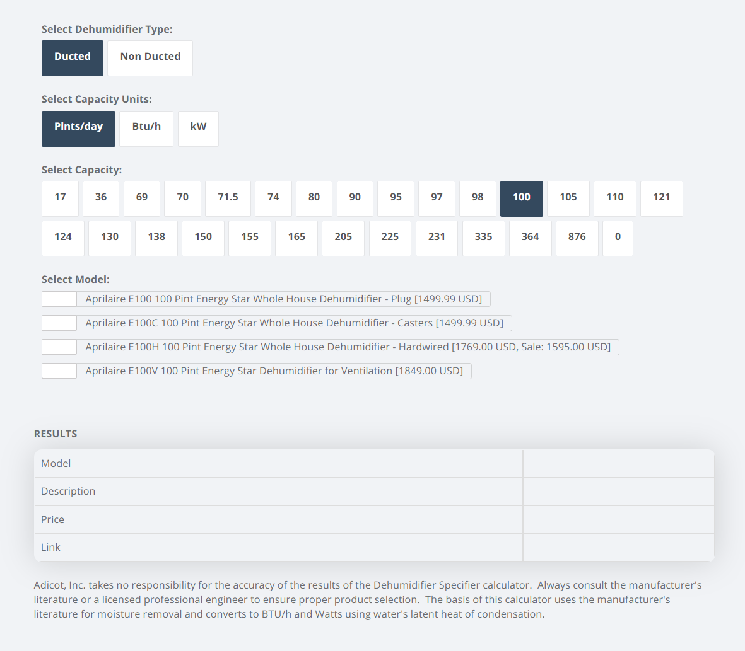This screenshot has width=745, height=651.
Task: Select capacity 876
Action: 577,238
